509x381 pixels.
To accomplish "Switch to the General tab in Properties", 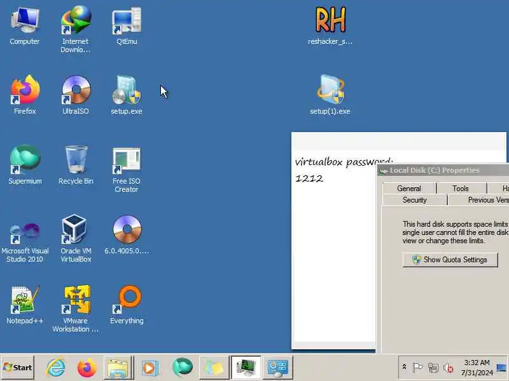I will point(409,188).
